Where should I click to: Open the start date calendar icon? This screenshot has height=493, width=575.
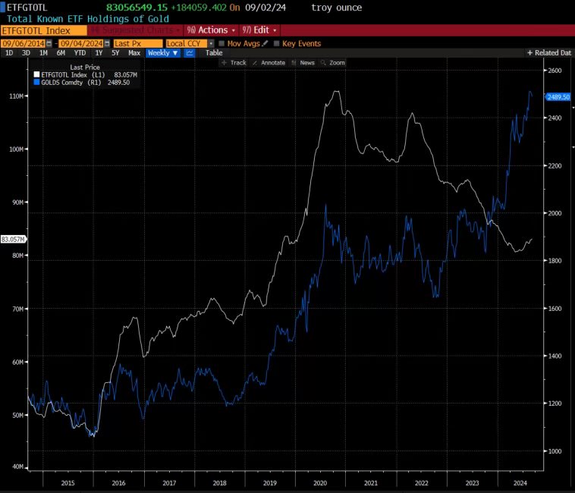coord(49,44)
